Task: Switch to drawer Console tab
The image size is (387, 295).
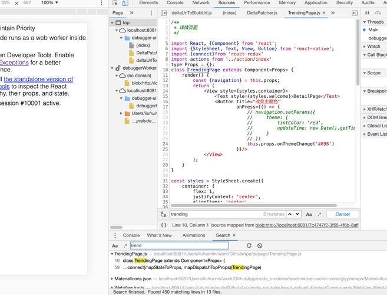Action: point(131,235)
